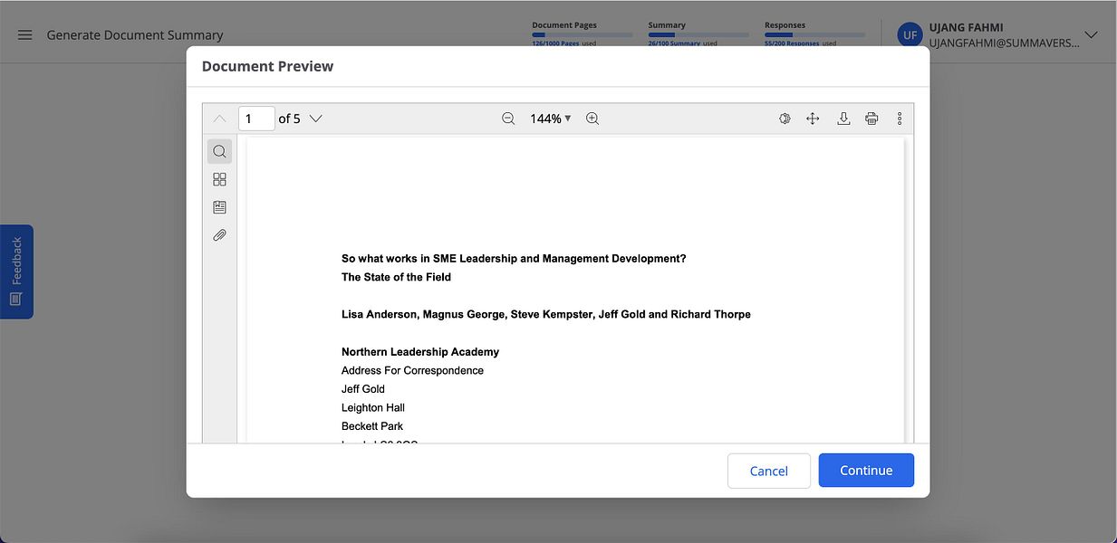Click the "Generate Document Summary" page title
Image resolution: width=1117 pixels, height=543 pixels.
point(135,35)
